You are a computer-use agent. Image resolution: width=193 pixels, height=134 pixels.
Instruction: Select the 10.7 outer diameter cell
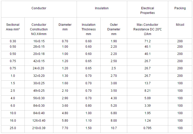pos(114,128)
